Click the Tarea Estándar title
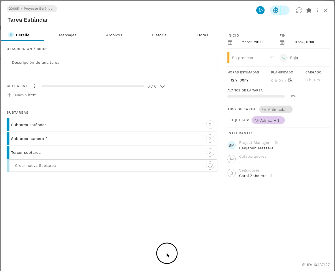 pos(28,20)
